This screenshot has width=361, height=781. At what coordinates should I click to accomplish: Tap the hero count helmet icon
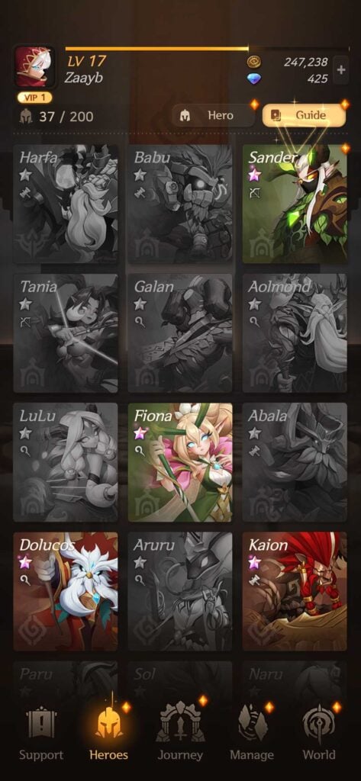tap(25, 117)
